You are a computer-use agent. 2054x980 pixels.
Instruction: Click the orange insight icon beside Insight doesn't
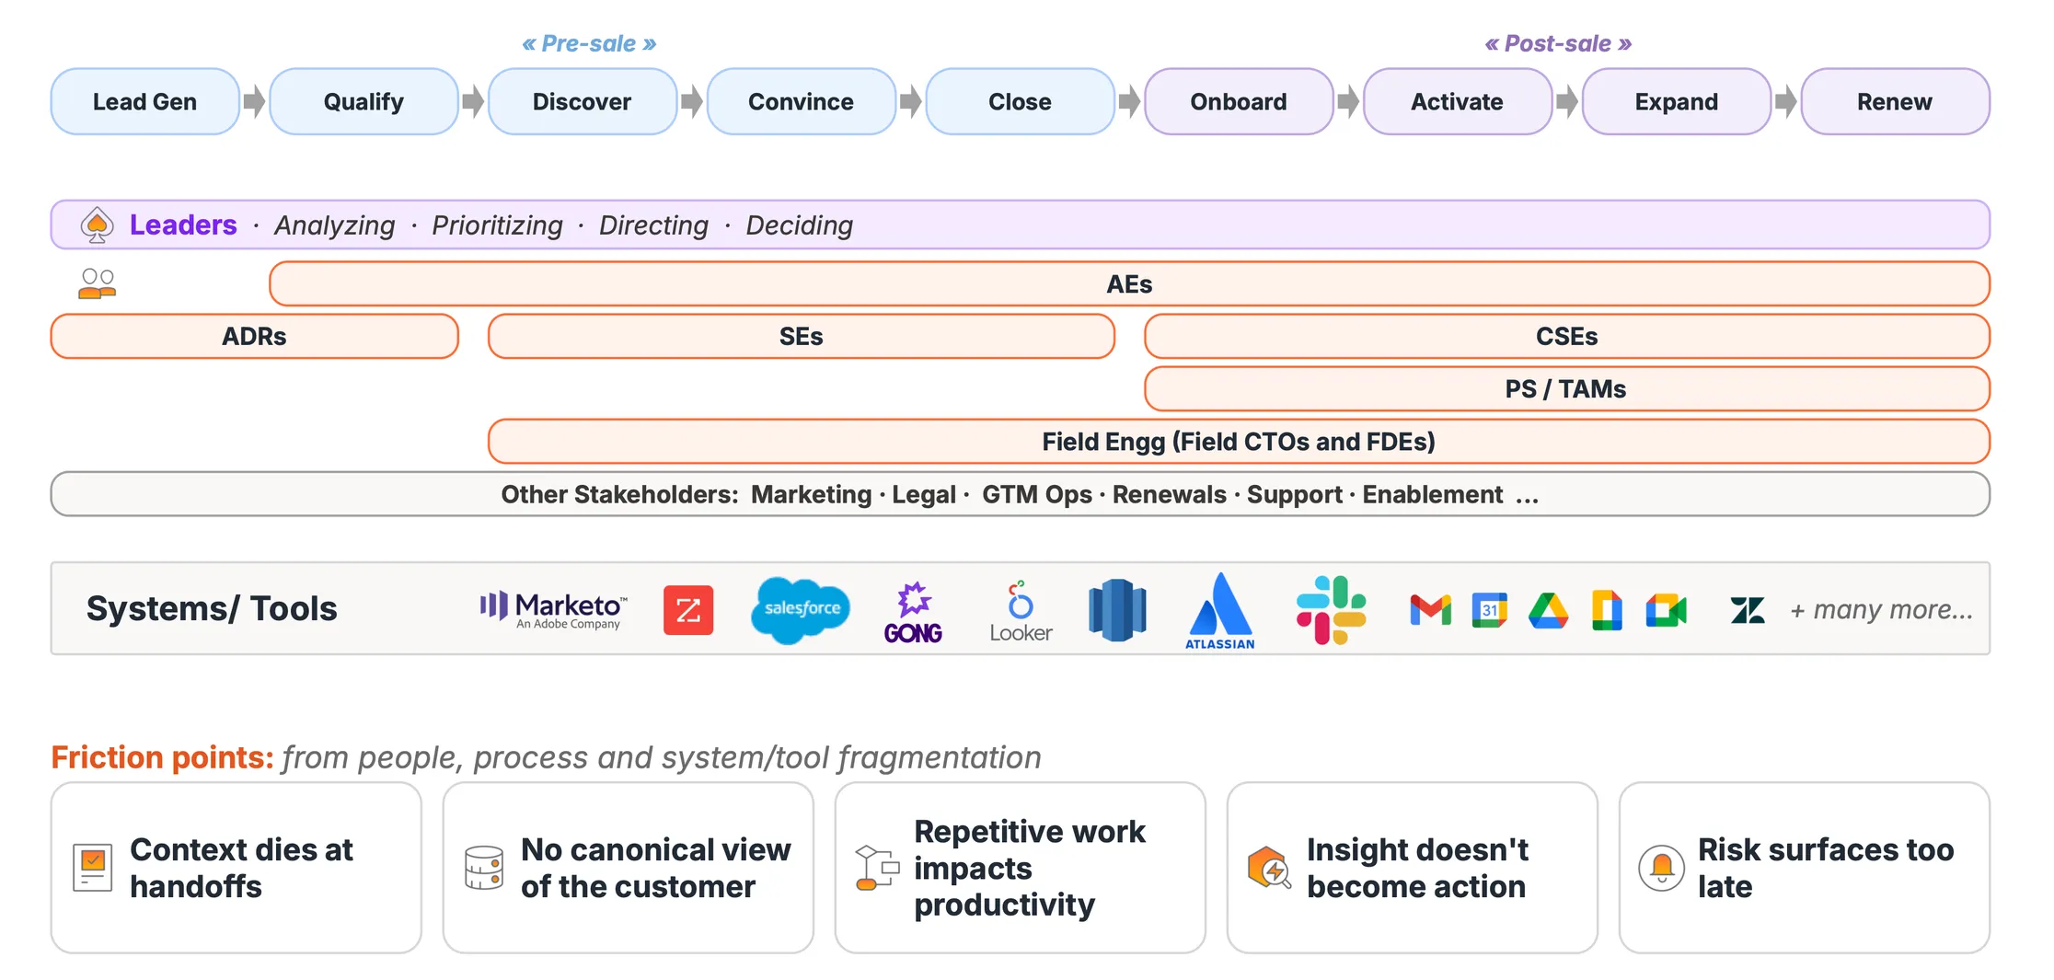1269,868
